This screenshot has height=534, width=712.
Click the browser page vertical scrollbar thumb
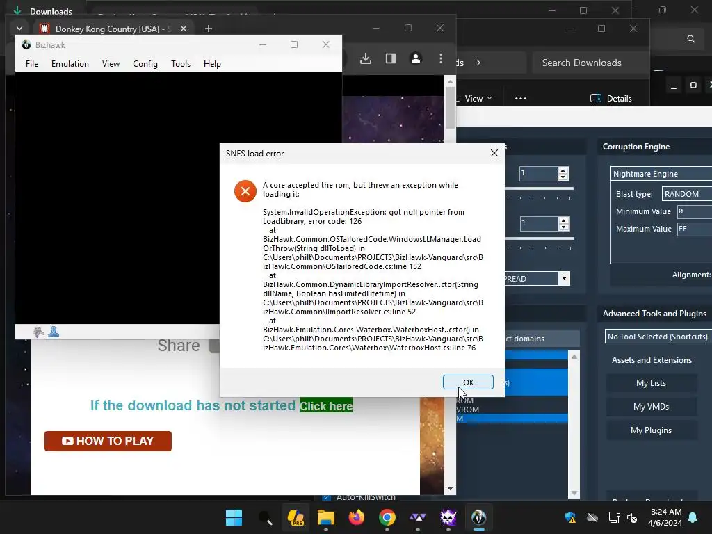coord(450,108)
